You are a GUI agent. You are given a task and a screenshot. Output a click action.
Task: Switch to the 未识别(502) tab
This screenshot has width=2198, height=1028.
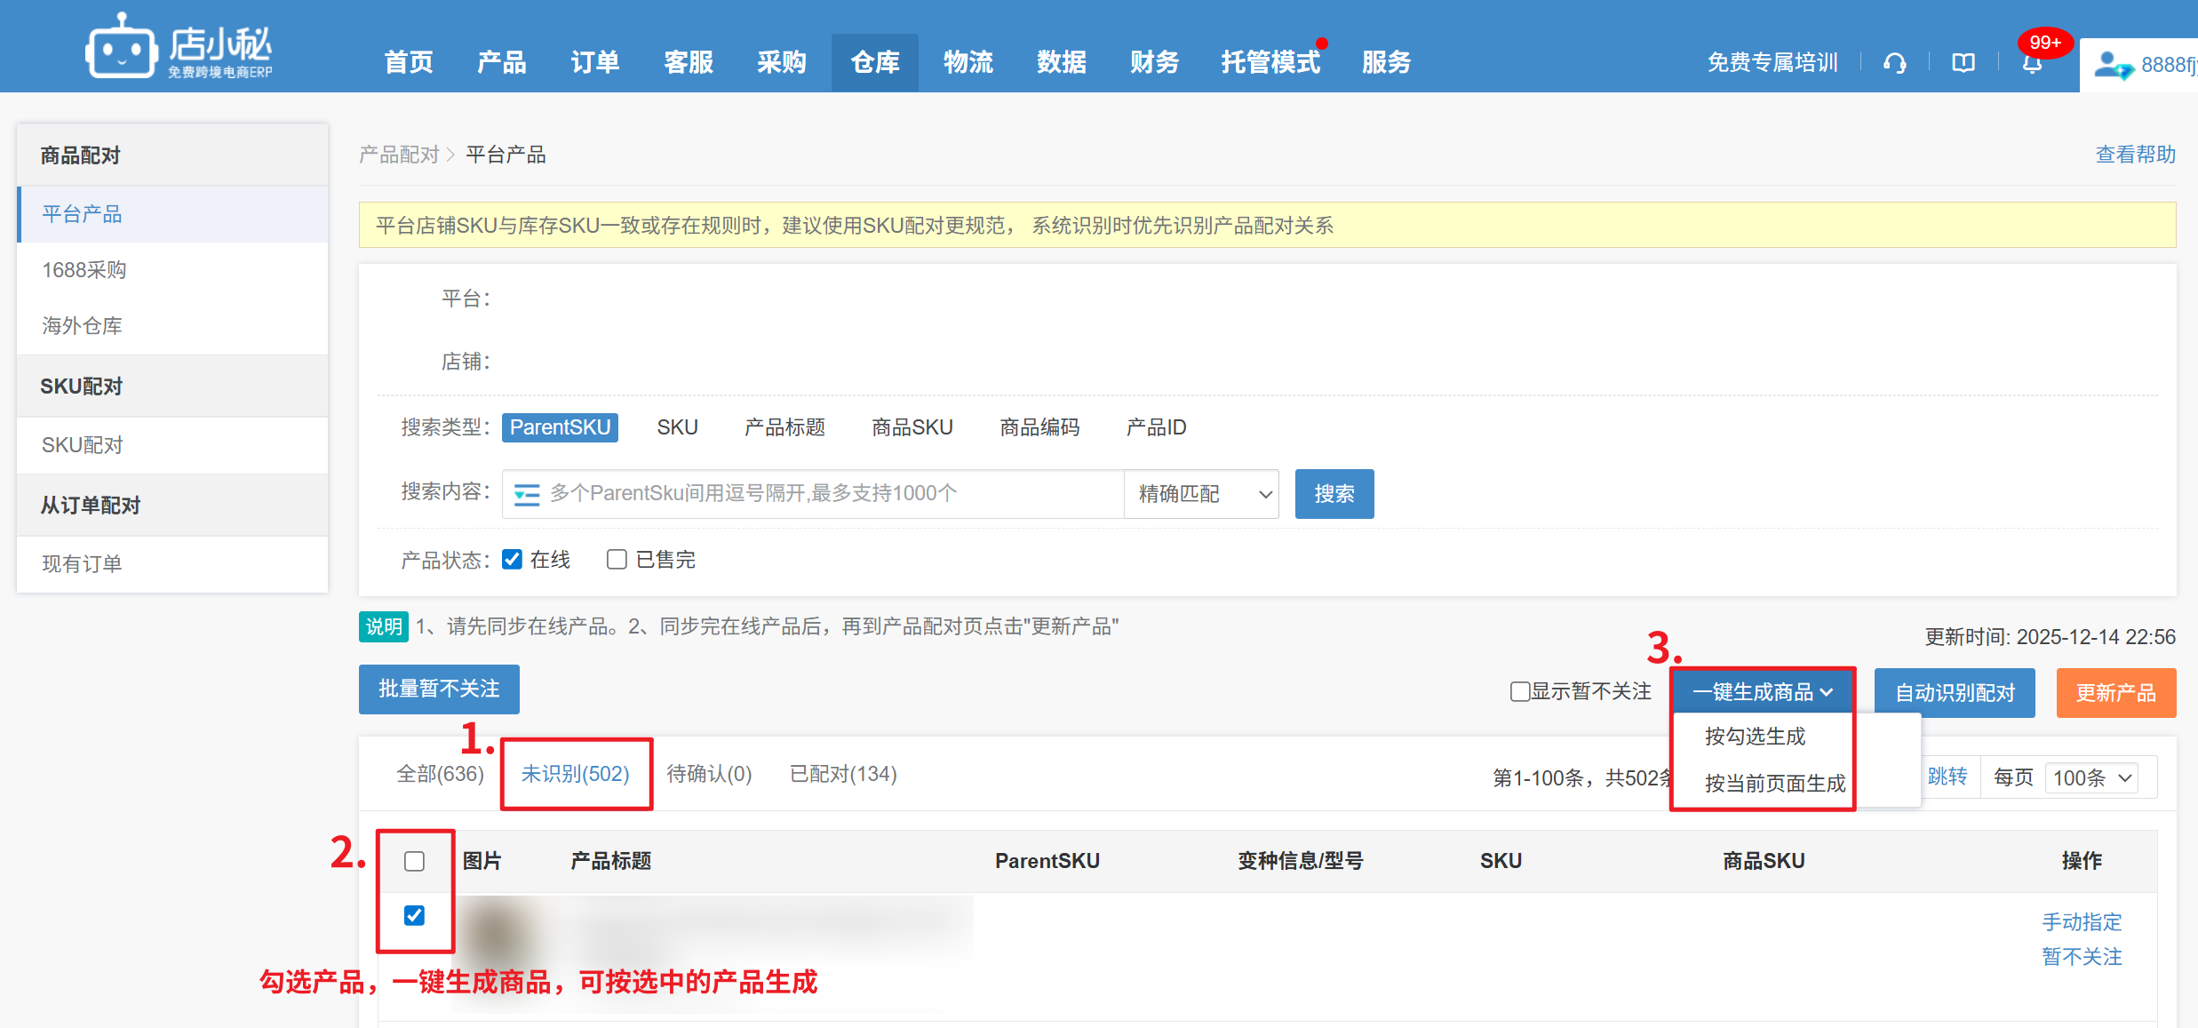[575, 774]
